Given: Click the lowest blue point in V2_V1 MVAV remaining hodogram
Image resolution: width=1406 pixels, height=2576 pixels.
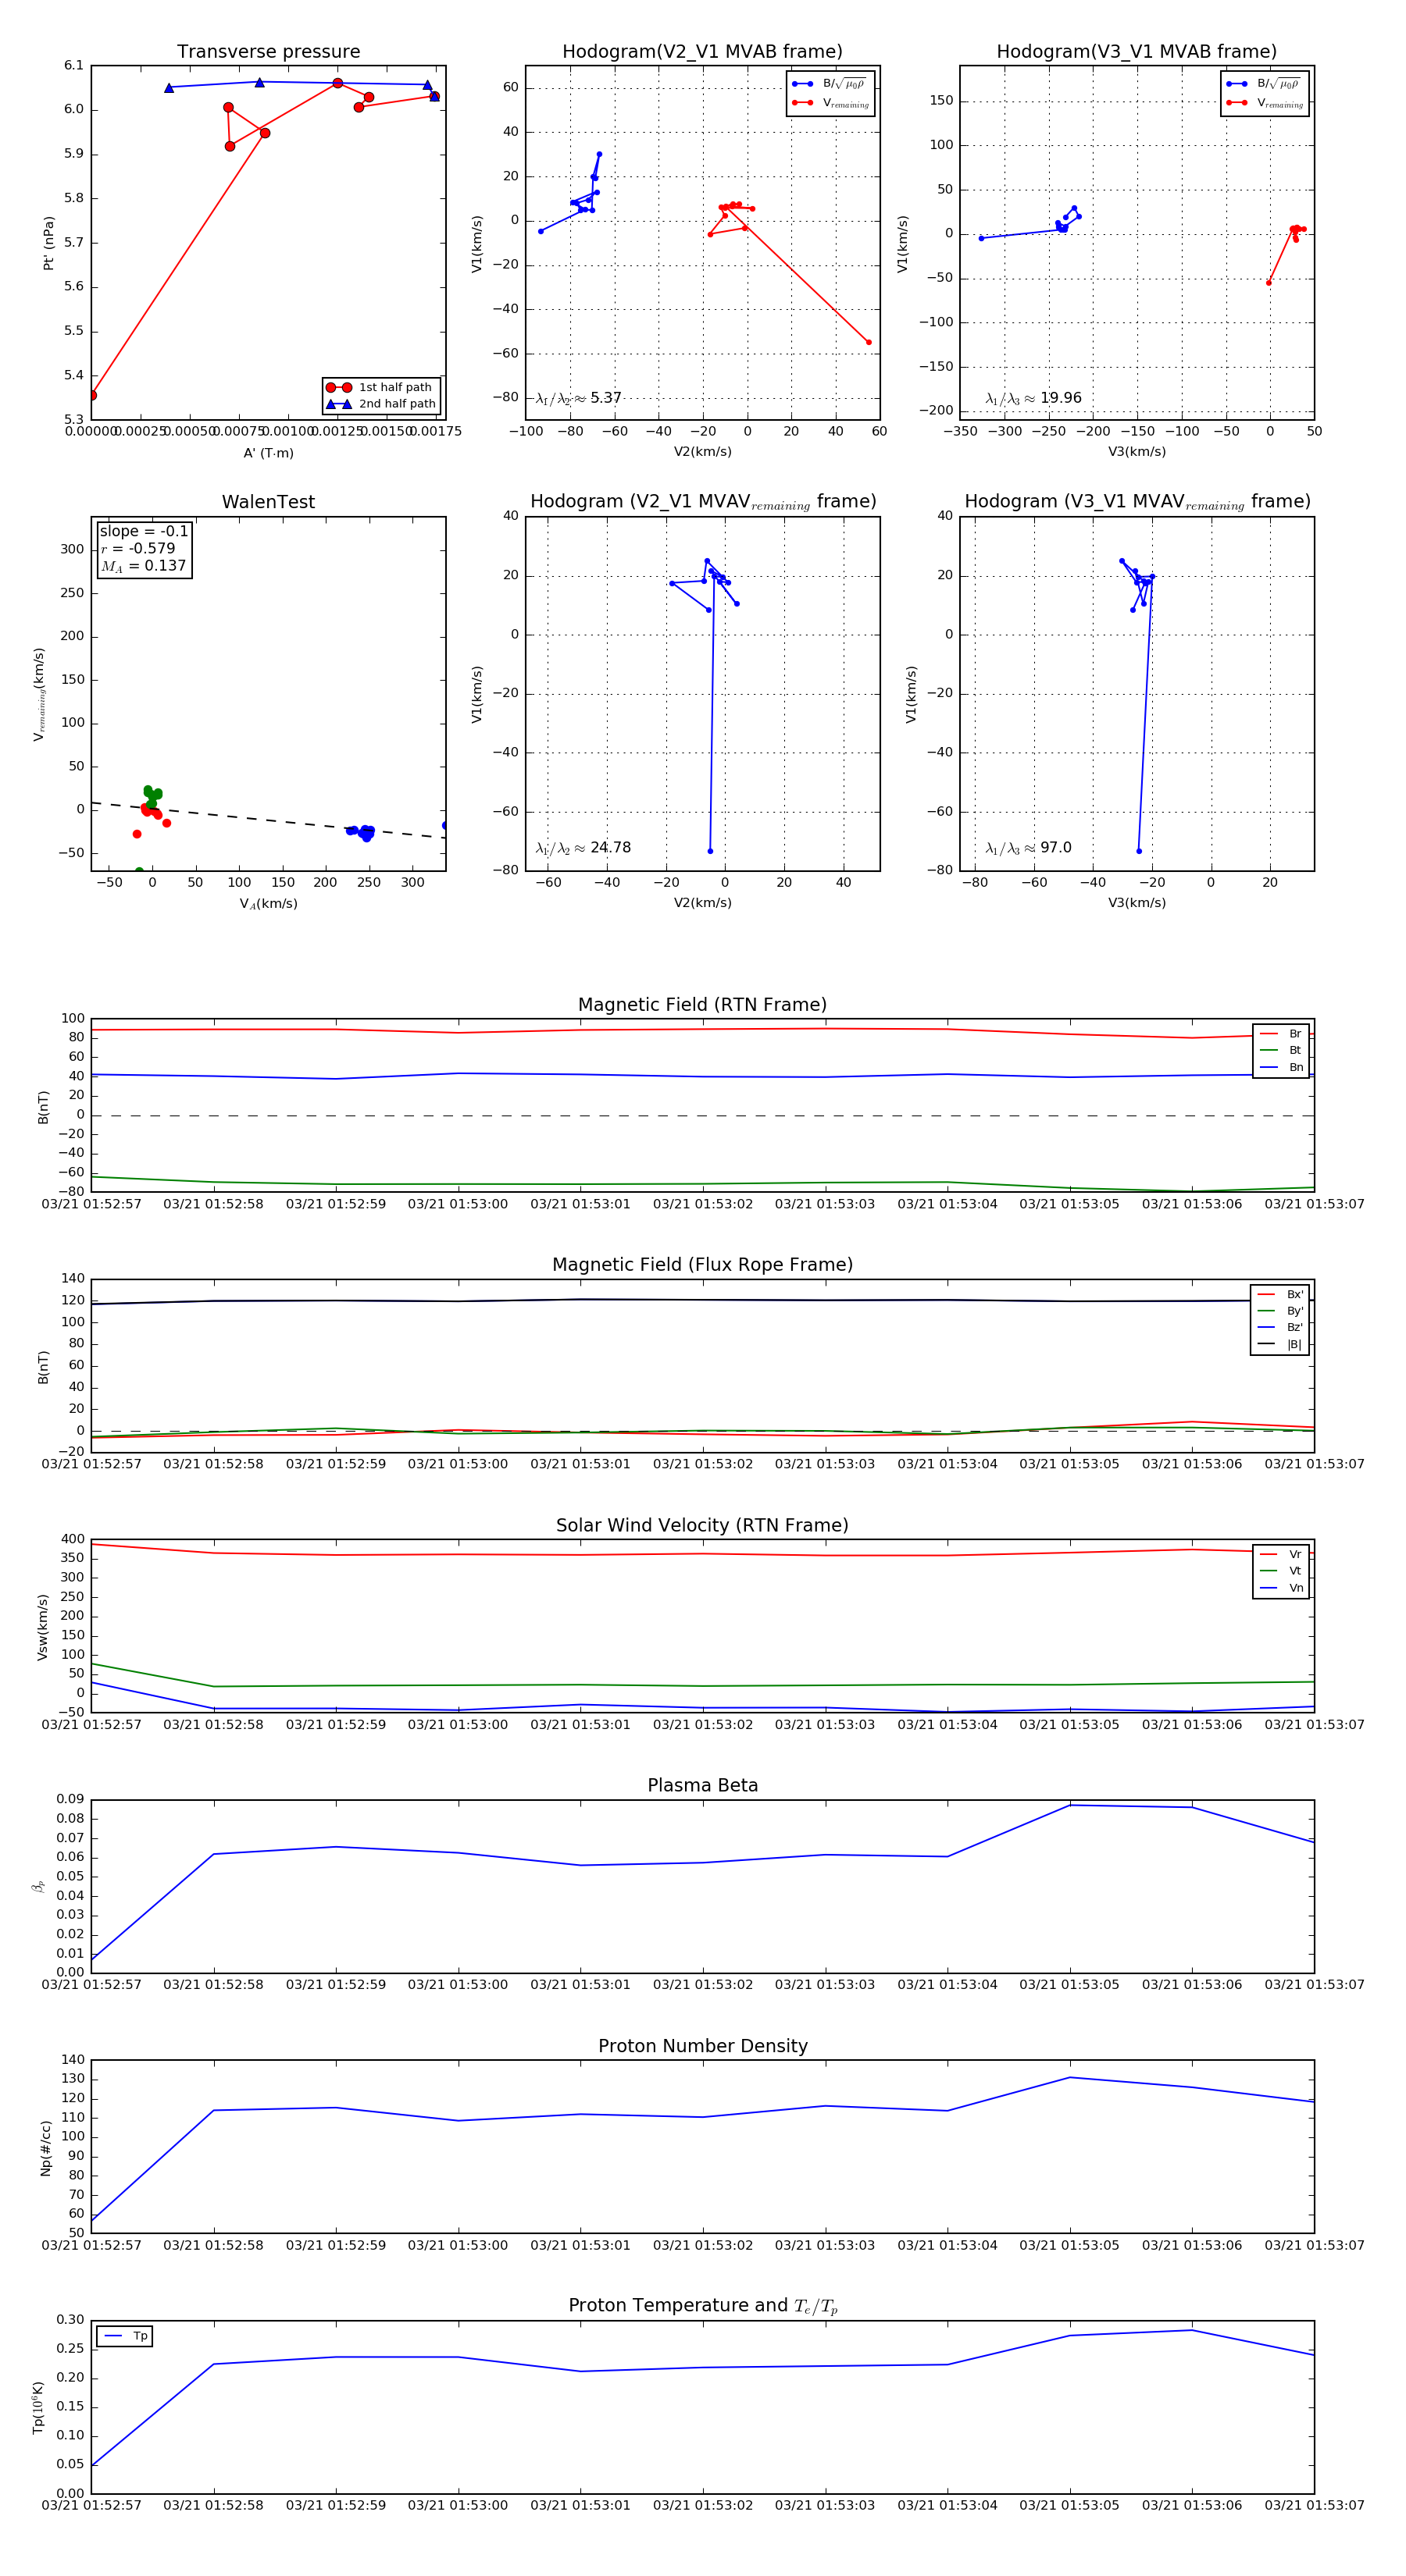Looking at the screenshot, I should coord(711,851).
